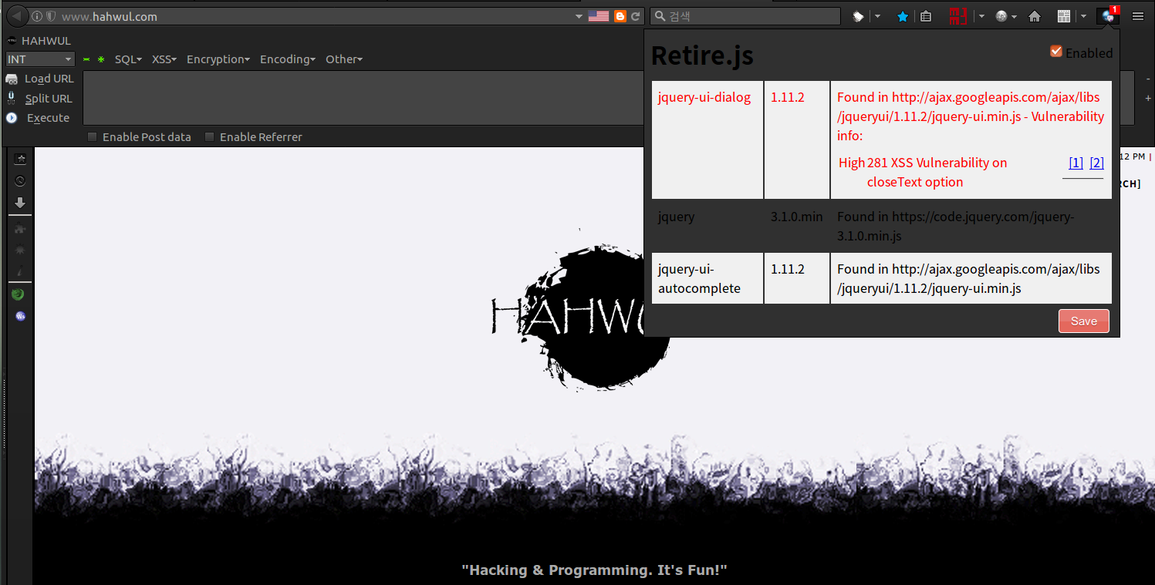The width and height of the screenshot is (1155, 585).
Task: Click the code.jquery.com found-in text
Action: coord(955,227)
